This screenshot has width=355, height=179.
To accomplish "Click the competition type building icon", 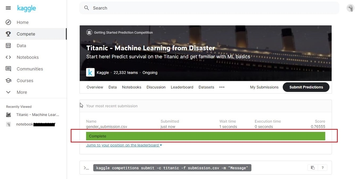I will 89,32.
